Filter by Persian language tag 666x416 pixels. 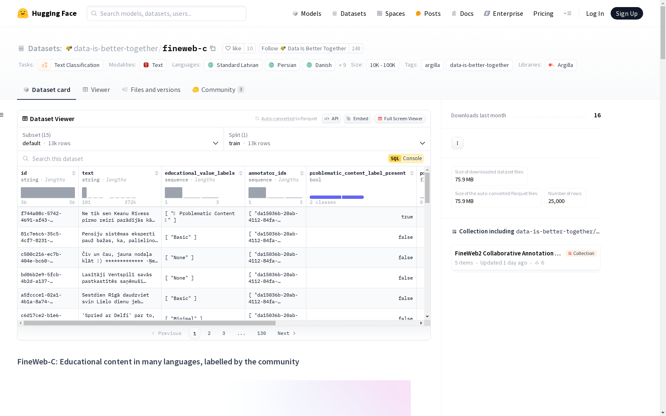(x=282, y=65)
